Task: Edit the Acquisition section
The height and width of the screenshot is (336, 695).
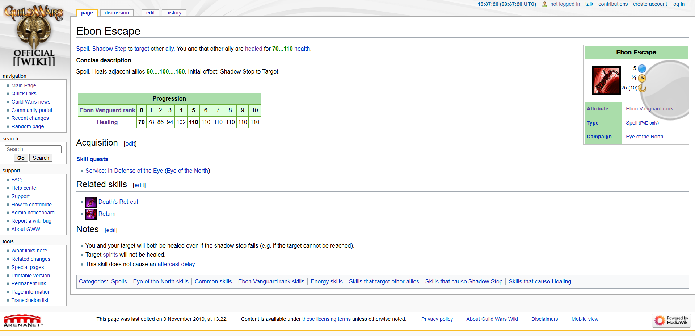Action: click(x=130, y=144)
